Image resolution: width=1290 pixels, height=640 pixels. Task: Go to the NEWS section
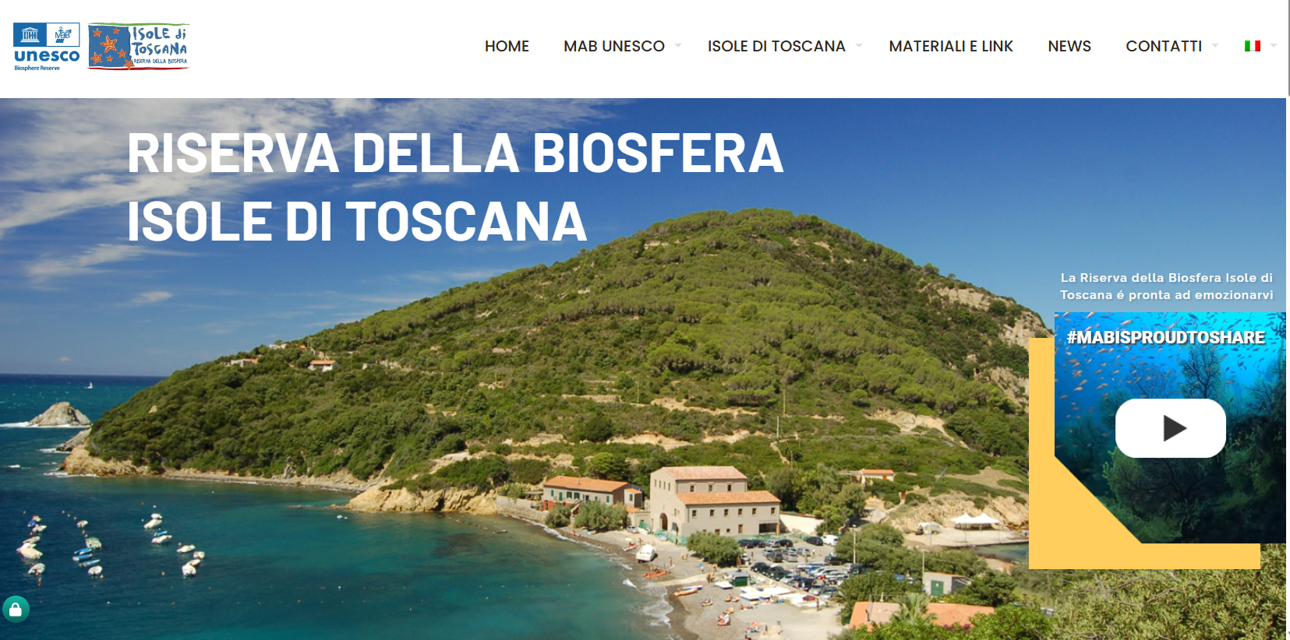1069,46
